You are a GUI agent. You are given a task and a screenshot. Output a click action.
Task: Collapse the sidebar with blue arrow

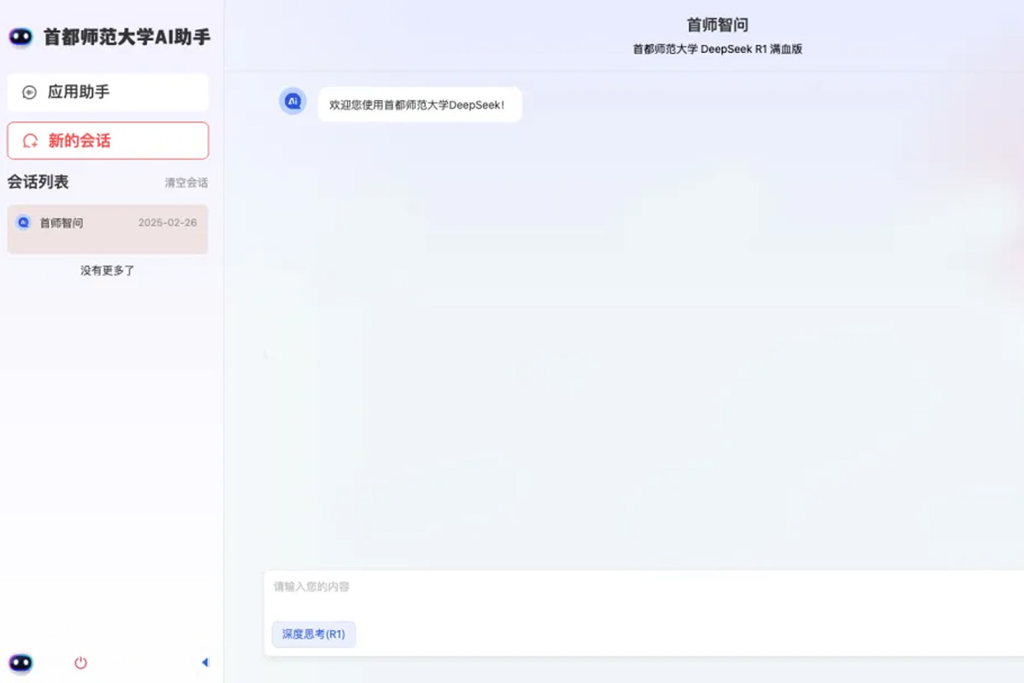(205, 663)
